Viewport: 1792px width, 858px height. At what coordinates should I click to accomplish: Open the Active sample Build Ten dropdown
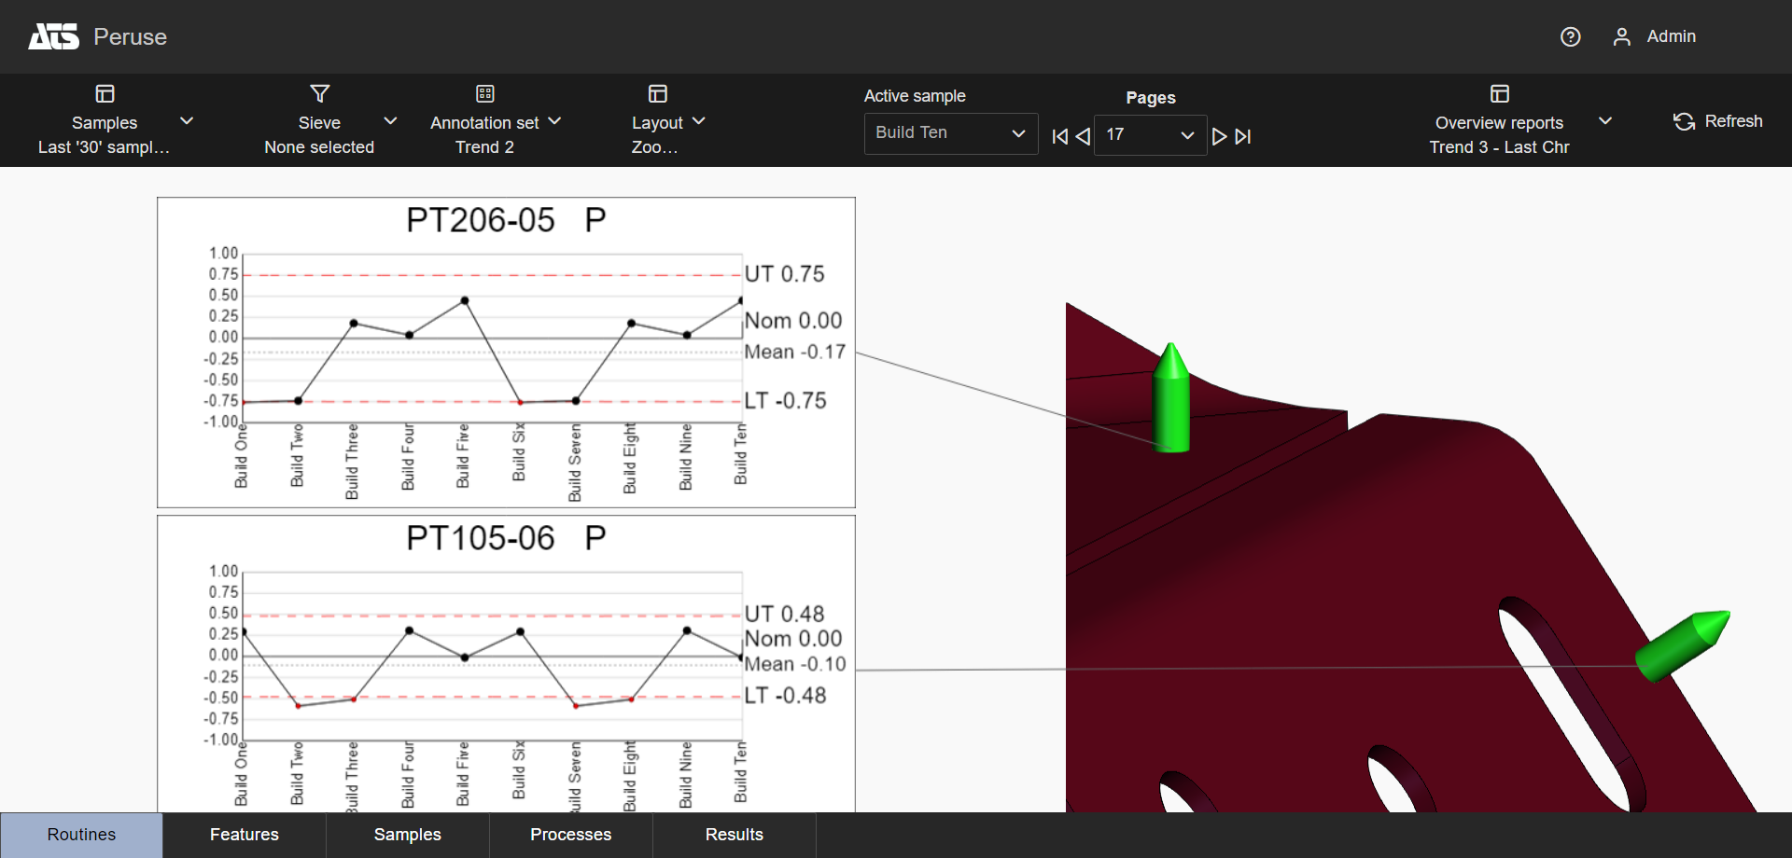point(950,133)
